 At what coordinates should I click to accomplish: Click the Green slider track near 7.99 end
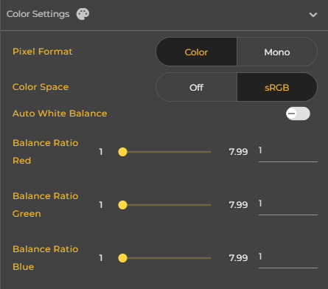coord(208,205)
